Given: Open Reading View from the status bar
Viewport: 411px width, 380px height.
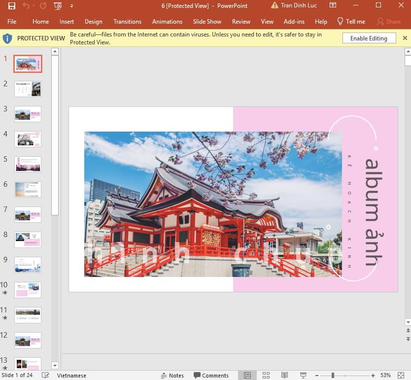Looking at the screenshot, I should tap(284, 376).
